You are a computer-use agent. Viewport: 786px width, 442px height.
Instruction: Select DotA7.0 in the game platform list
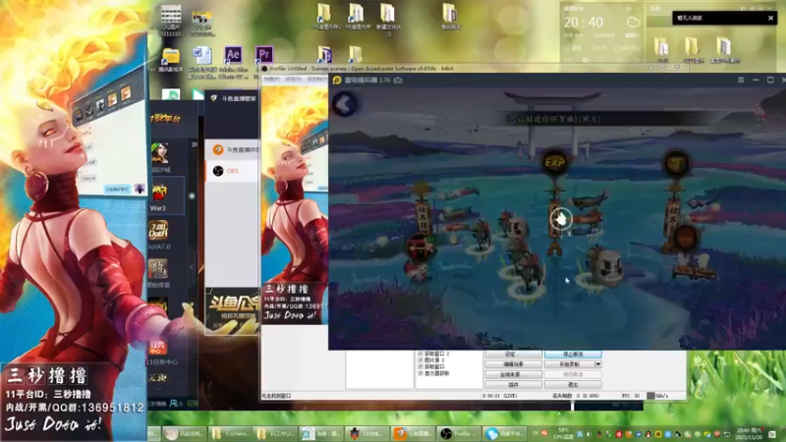tap(159, 235)
